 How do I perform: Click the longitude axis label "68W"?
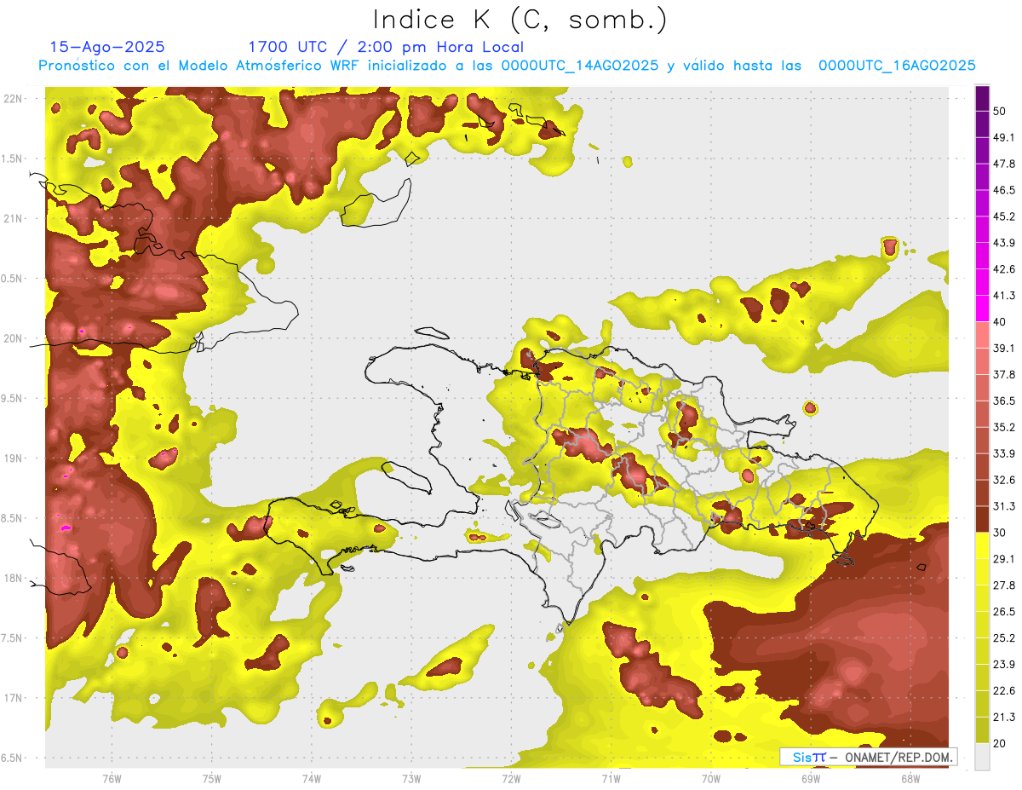tap(910, 779)
